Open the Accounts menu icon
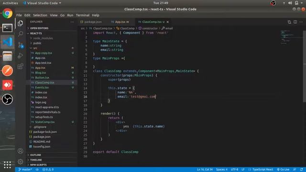Image resolution: width=306 pixels, height=172 pixels. [20, 151]
